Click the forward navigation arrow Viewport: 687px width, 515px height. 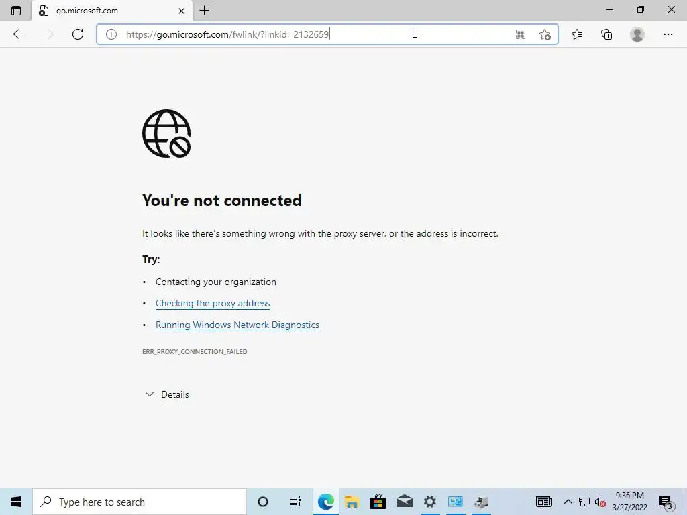[x=48, y=34]
